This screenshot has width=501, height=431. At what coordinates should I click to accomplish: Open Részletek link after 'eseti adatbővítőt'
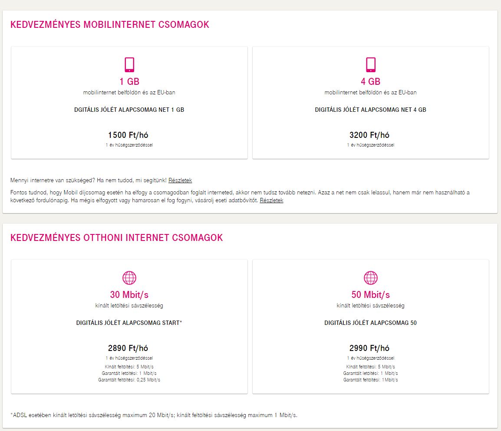pyautogui.click(x=271, y=200)
